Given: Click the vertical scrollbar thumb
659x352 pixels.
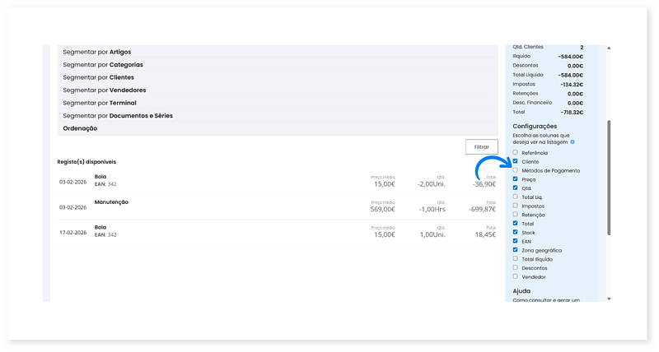Looking at the screenshot, I should (610, 177).
